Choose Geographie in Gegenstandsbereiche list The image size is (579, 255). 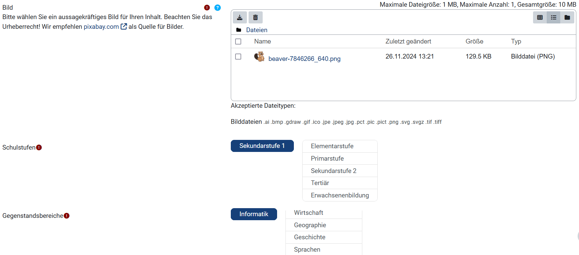(x=310, y=225)
